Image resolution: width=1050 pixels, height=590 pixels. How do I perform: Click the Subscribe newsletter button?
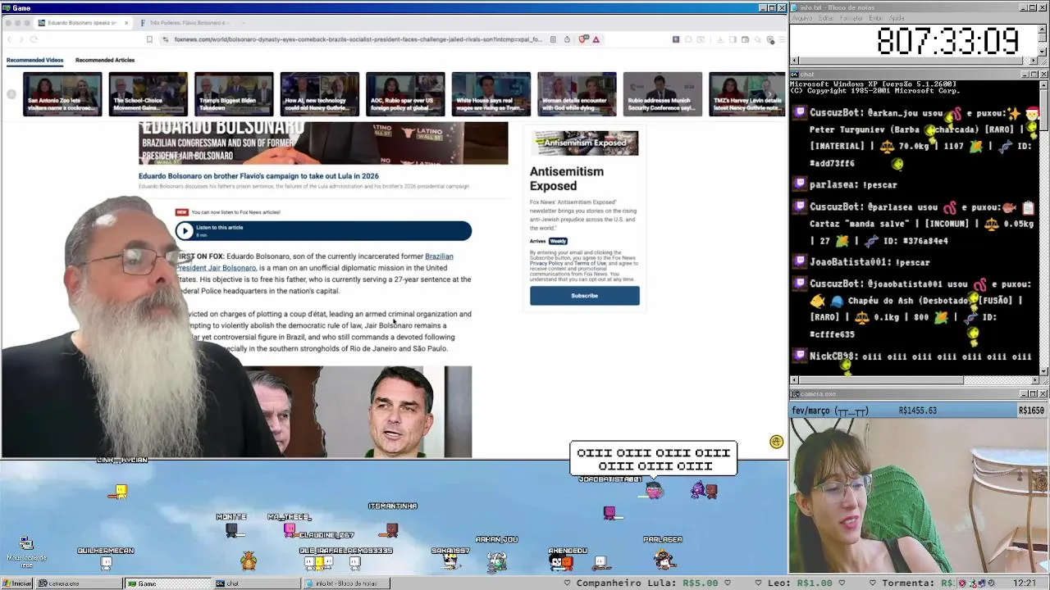(x=584, y=296)
